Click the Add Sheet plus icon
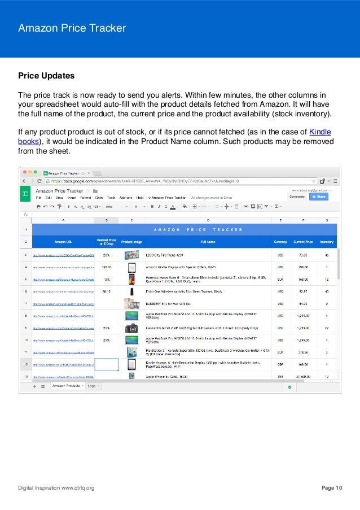Image resolution: width=360 pixels, height=510 pixels. pyautogui.click(x=35, y=386)
